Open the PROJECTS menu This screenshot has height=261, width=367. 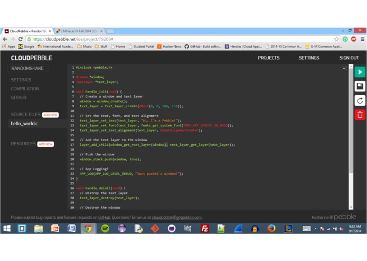269,58
